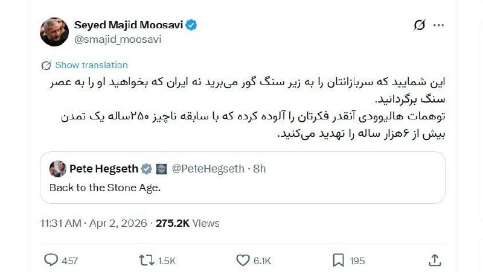This screenshot has height=272, width=483.
Task: View the 275.2K Views analytics
Action: (x=188, y=223)
